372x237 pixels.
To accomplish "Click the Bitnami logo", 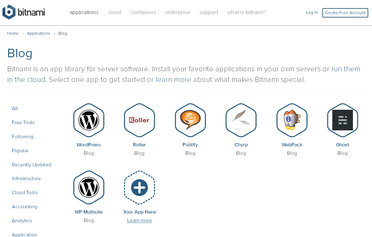I will (x=24, y=12).
